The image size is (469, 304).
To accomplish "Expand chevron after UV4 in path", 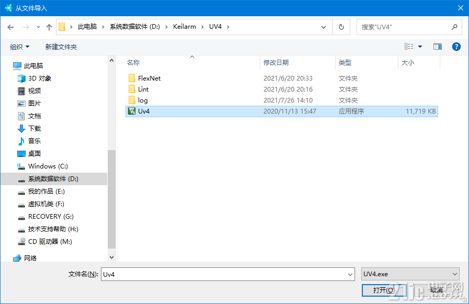I will [x=228, y=27].
